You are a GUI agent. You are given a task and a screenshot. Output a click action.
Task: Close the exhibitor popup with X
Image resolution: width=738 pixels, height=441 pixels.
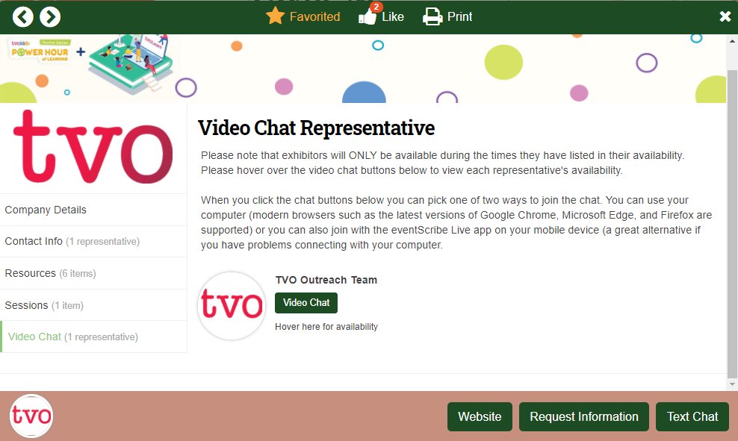pos(725,17)
